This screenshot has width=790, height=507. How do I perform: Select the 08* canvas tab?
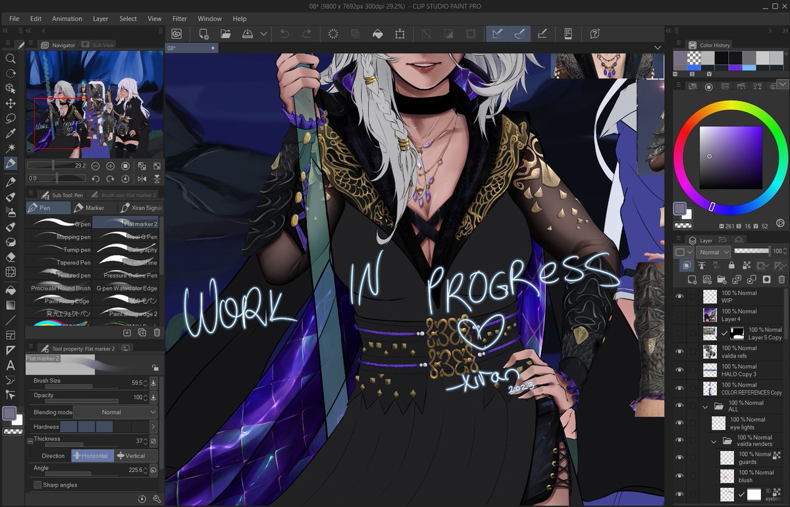[191, 48]
